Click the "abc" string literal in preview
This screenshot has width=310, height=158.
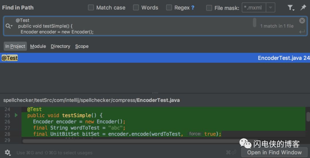[x=115, y=128]
